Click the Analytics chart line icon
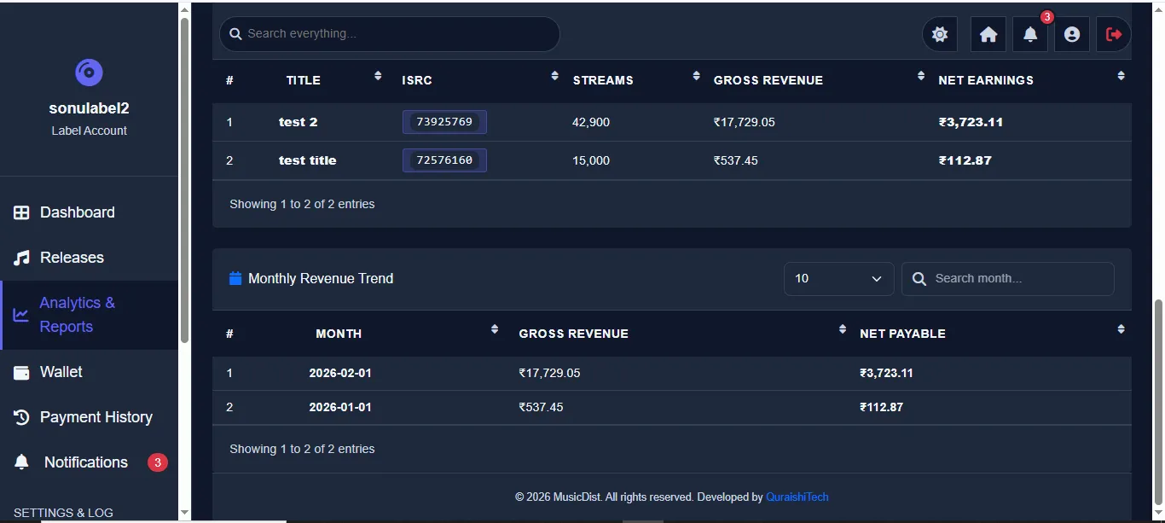Viewport: 1165px width, 523px height. click(x=20, y=315)
